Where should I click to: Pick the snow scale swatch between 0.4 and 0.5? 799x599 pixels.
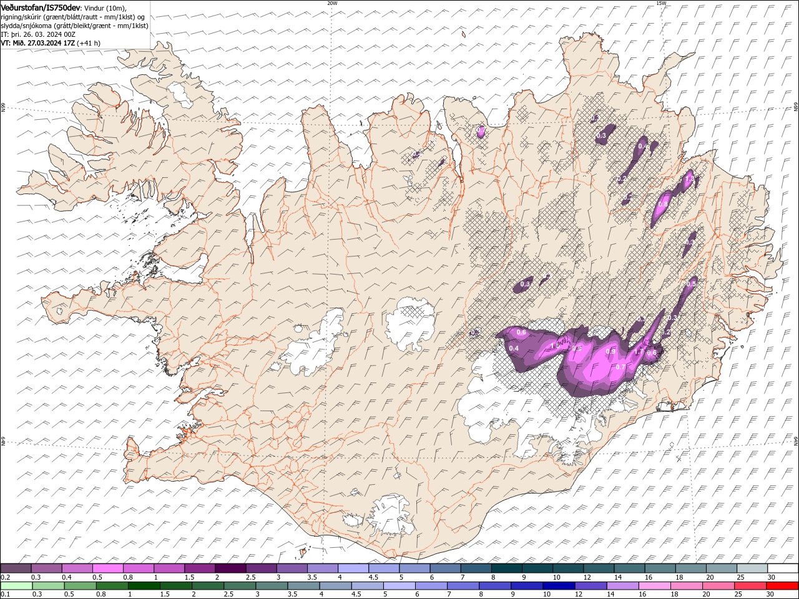click(x=77, y=568)
